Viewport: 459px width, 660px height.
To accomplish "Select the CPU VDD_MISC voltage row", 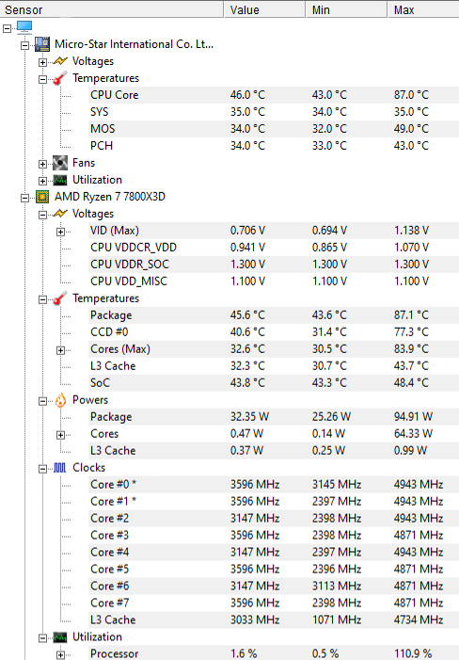I will (x=274, y=282).
